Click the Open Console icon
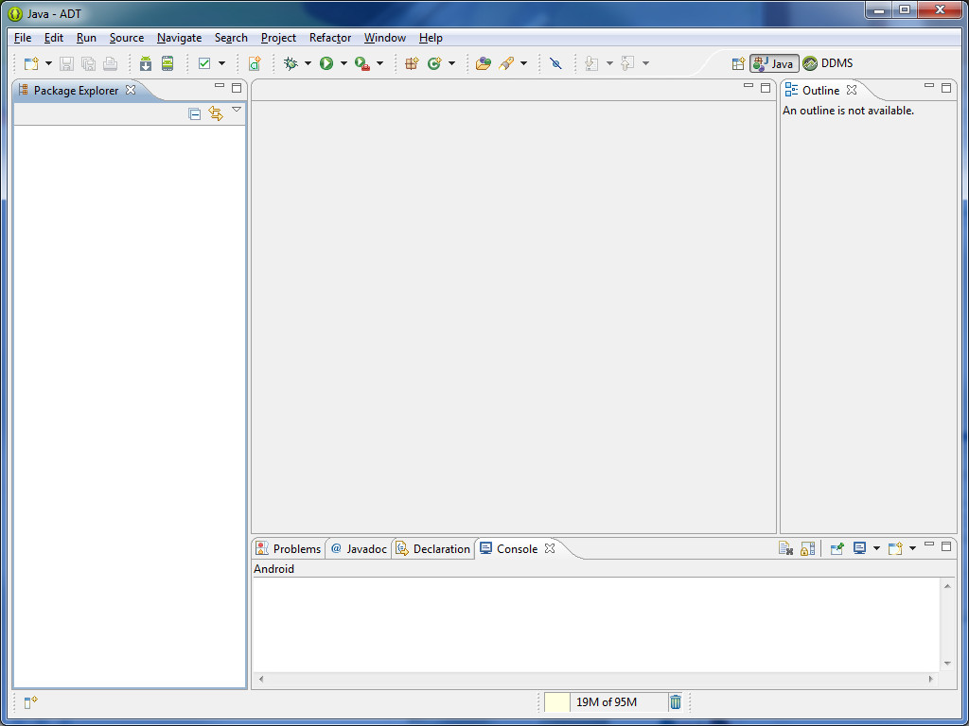The height and width of the screenshot is (726, 969). tap(895, 548)
